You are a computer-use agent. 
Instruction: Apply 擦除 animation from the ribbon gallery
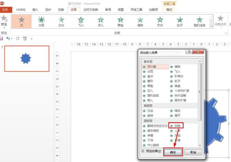(x=140, y=21)
